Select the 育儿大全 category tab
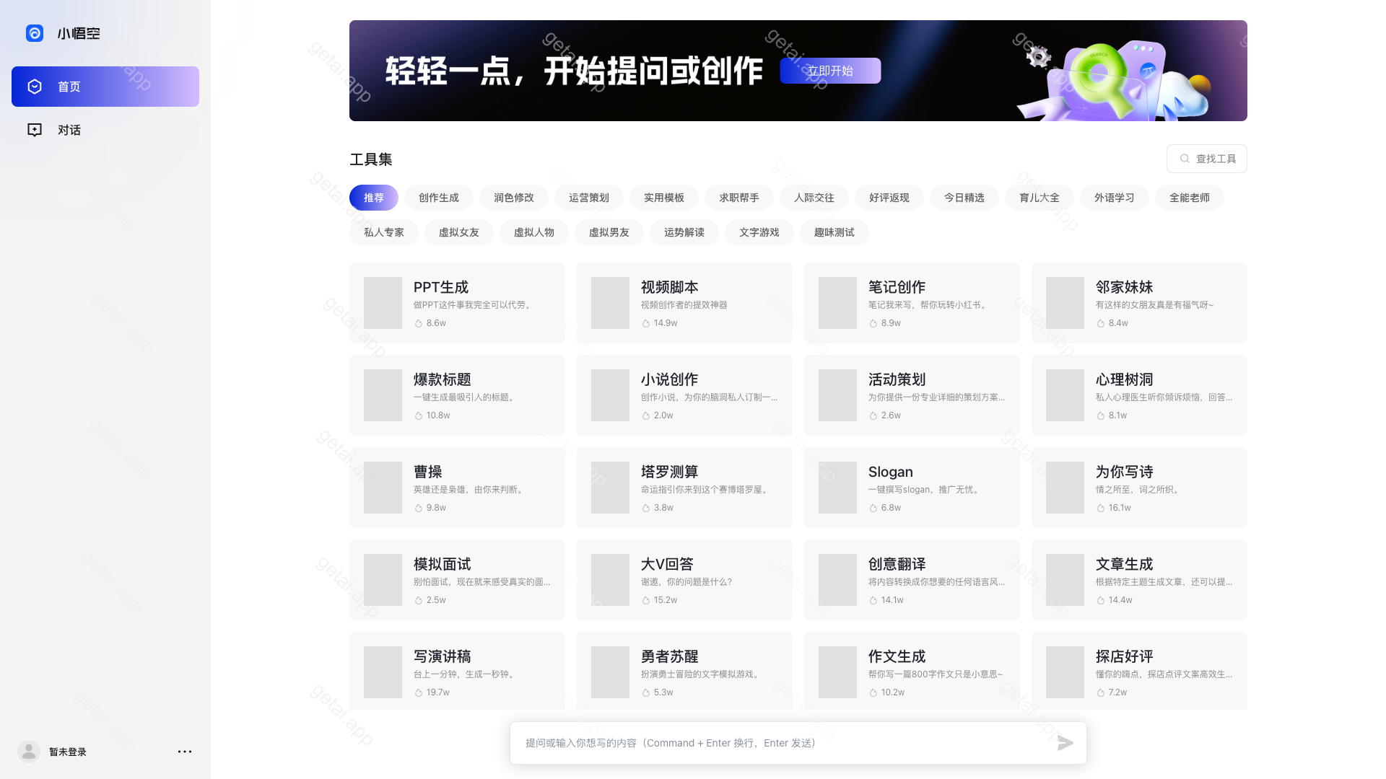1386x779 pixels. pyautogui.click(x=1039, y=198)
